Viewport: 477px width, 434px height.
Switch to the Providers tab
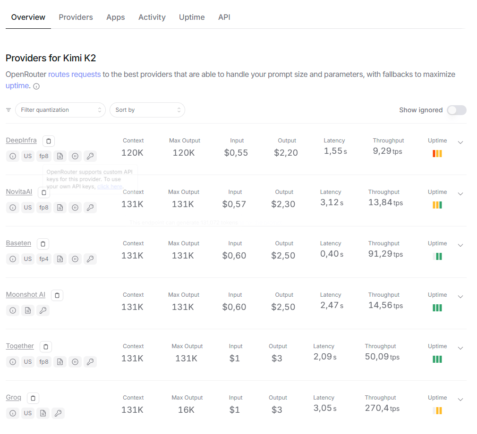coord(76,17)
